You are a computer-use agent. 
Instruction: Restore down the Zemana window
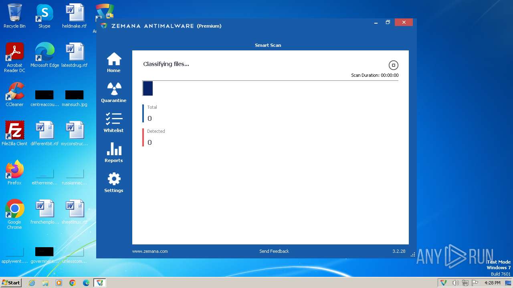[x=388, y=22]
